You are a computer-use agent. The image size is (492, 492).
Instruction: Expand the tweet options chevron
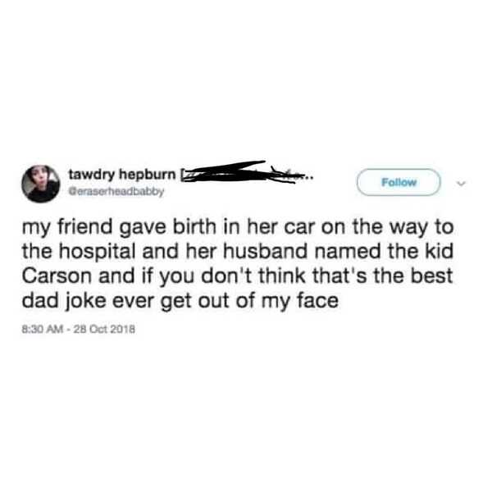click(461, 183)
